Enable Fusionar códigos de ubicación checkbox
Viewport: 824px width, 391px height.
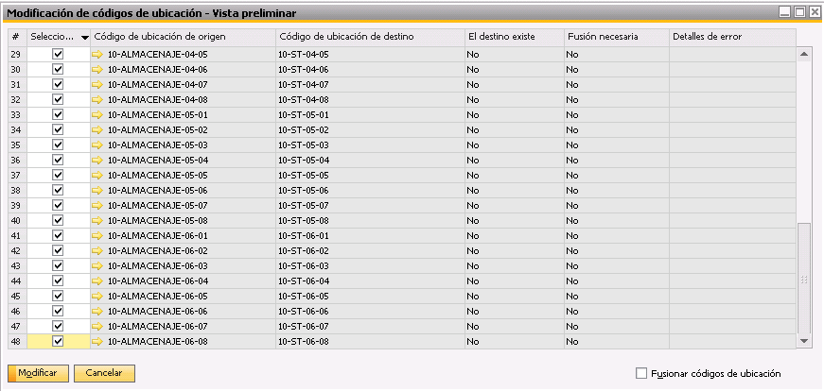pyautogui.click(x=641, y=374)
